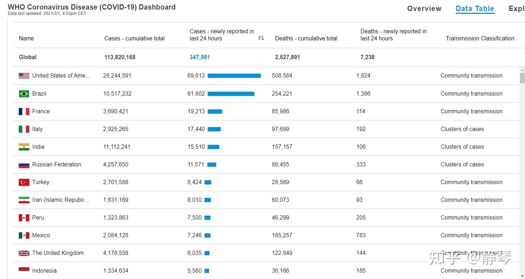Click the Mexico country name
The width and height of the screenshot is (525, 279).
pos(41,235)
